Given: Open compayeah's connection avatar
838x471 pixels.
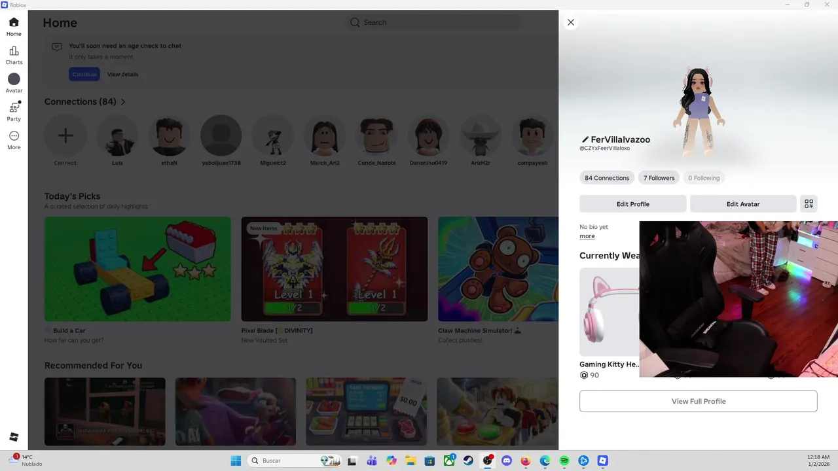Looking at the screenshot, I should click(532, 135).
